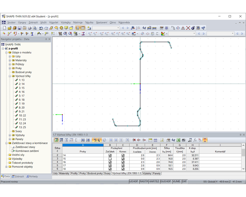Image resolution: width=246 pixels, height=197 pixels.
Task: Switch to the Profily table tab
Action: pyautogui.click(x=74, y=173)
